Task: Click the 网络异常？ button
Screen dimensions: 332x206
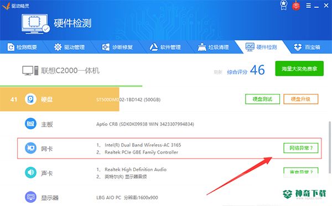Action: [301, 148]
